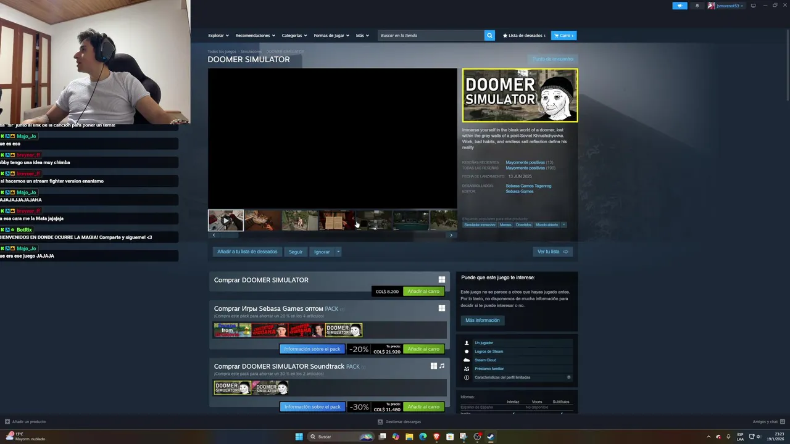Open Gestionar descargas

click(x=399, y=422)
